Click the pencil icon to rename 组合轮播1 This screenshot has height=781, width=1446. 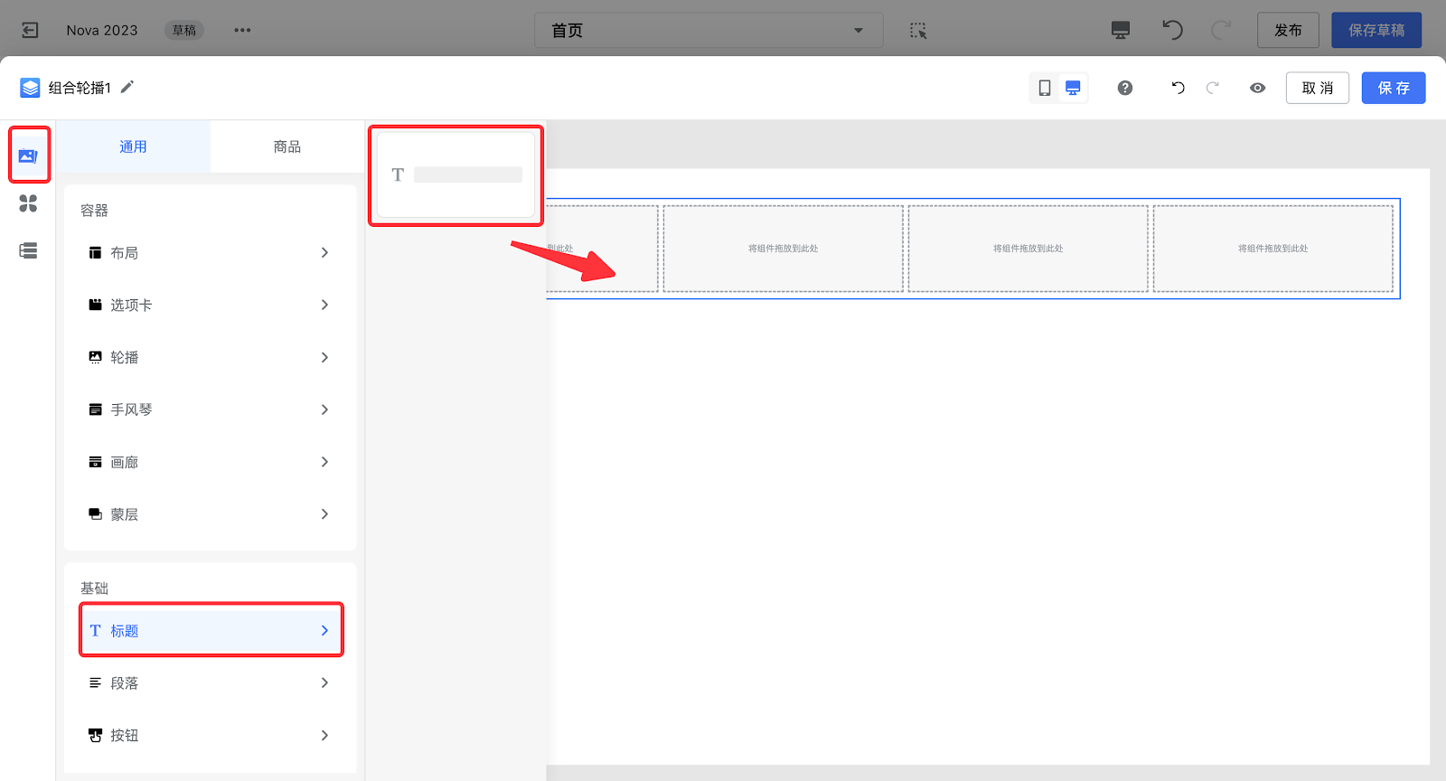pyautogui.click(x=127, y=87)
